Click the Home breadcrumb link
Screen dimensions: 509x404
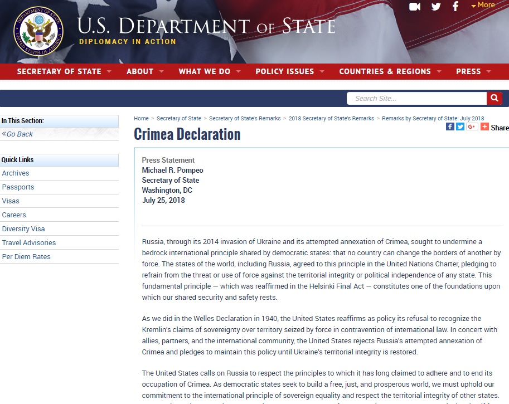click(x=141, y=119)
